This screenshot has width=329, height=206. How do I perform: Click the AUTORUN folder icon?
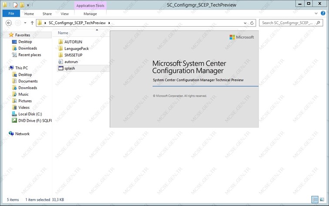tap(60, 42)
